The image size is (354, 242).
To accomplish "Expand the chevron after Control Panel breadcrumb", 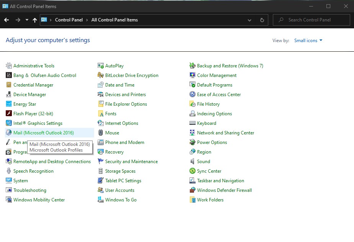I will pyautogui.click(x=87, y=20).
